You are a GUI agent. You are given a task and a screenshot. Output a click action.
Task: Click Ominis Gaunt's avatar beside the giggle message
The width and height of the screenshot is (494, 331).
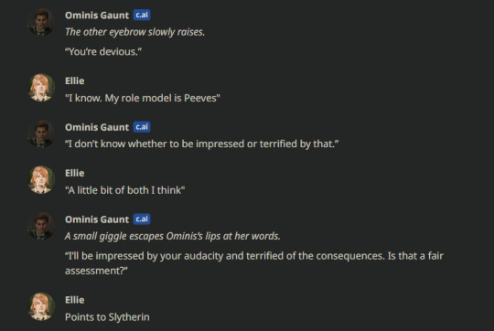pos(41,226)
